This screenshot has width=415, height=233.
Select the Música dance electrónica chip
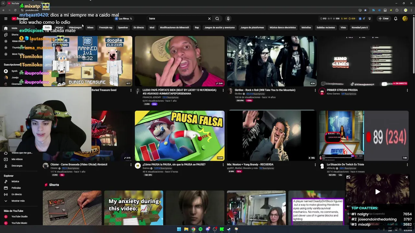pos(283,28)
